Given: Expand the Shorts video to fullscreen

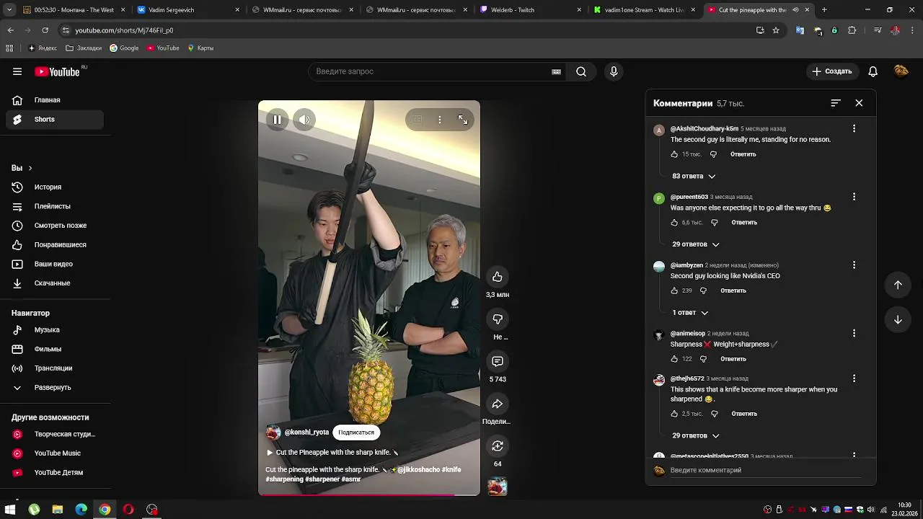Looking at the screenshot, I should [x=463, y=120].
